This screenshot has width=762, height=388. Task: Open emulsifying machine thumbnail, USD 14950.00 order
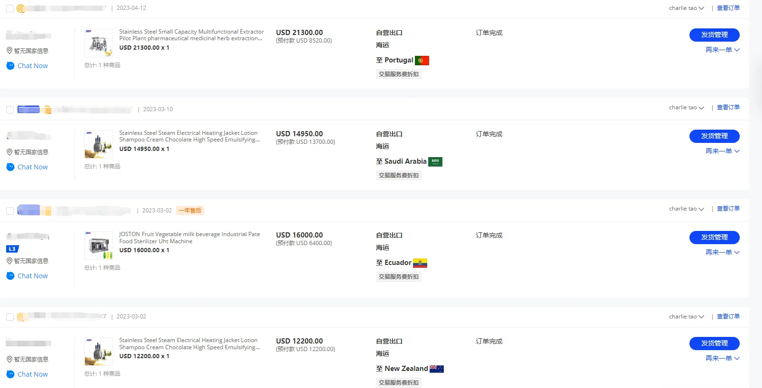tap(99, 144)
